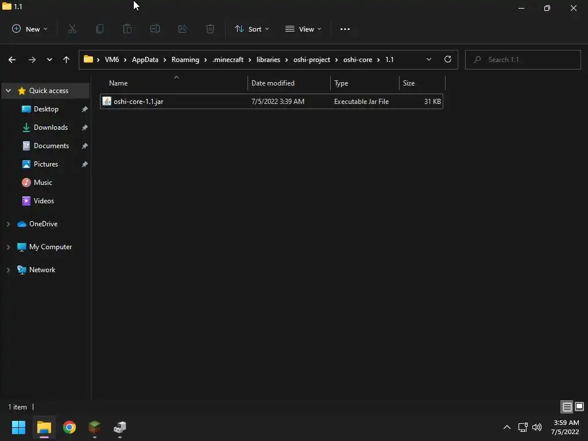Navigate to .minecraft breadcrumb
The width and height of the screenshot is (588, 441).
pyautogui.click(x=228, y=60)
